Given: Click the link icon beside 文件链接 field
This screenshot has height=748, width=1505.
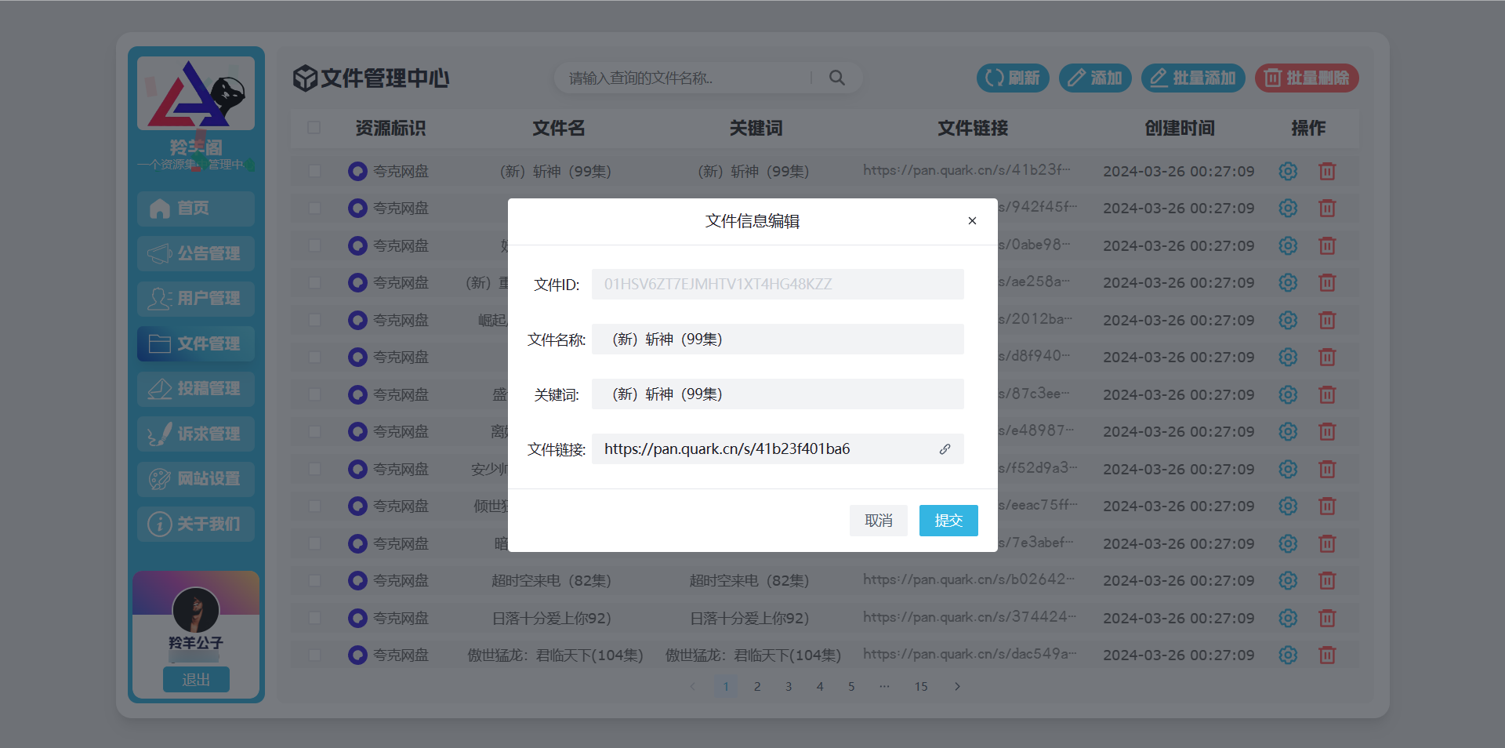Looking at the screenshot, I should coord(945,448).
